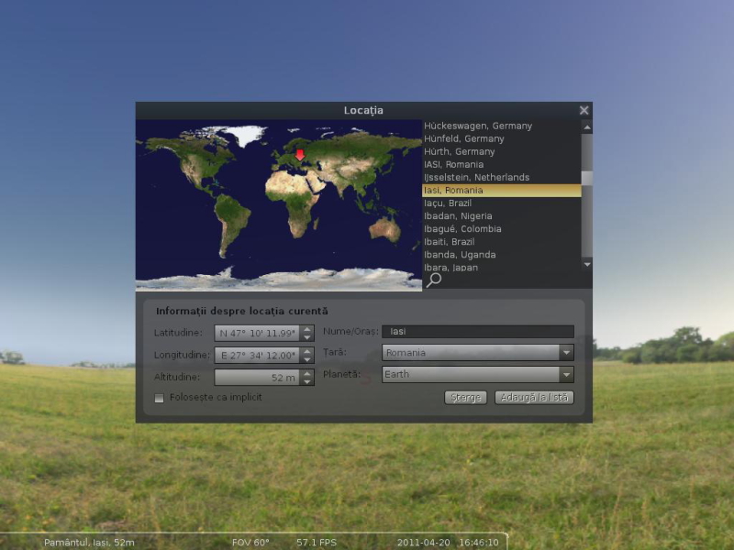Click the magnifier search icon under the map
Screen dimensions: 734x550
point(434,280)
